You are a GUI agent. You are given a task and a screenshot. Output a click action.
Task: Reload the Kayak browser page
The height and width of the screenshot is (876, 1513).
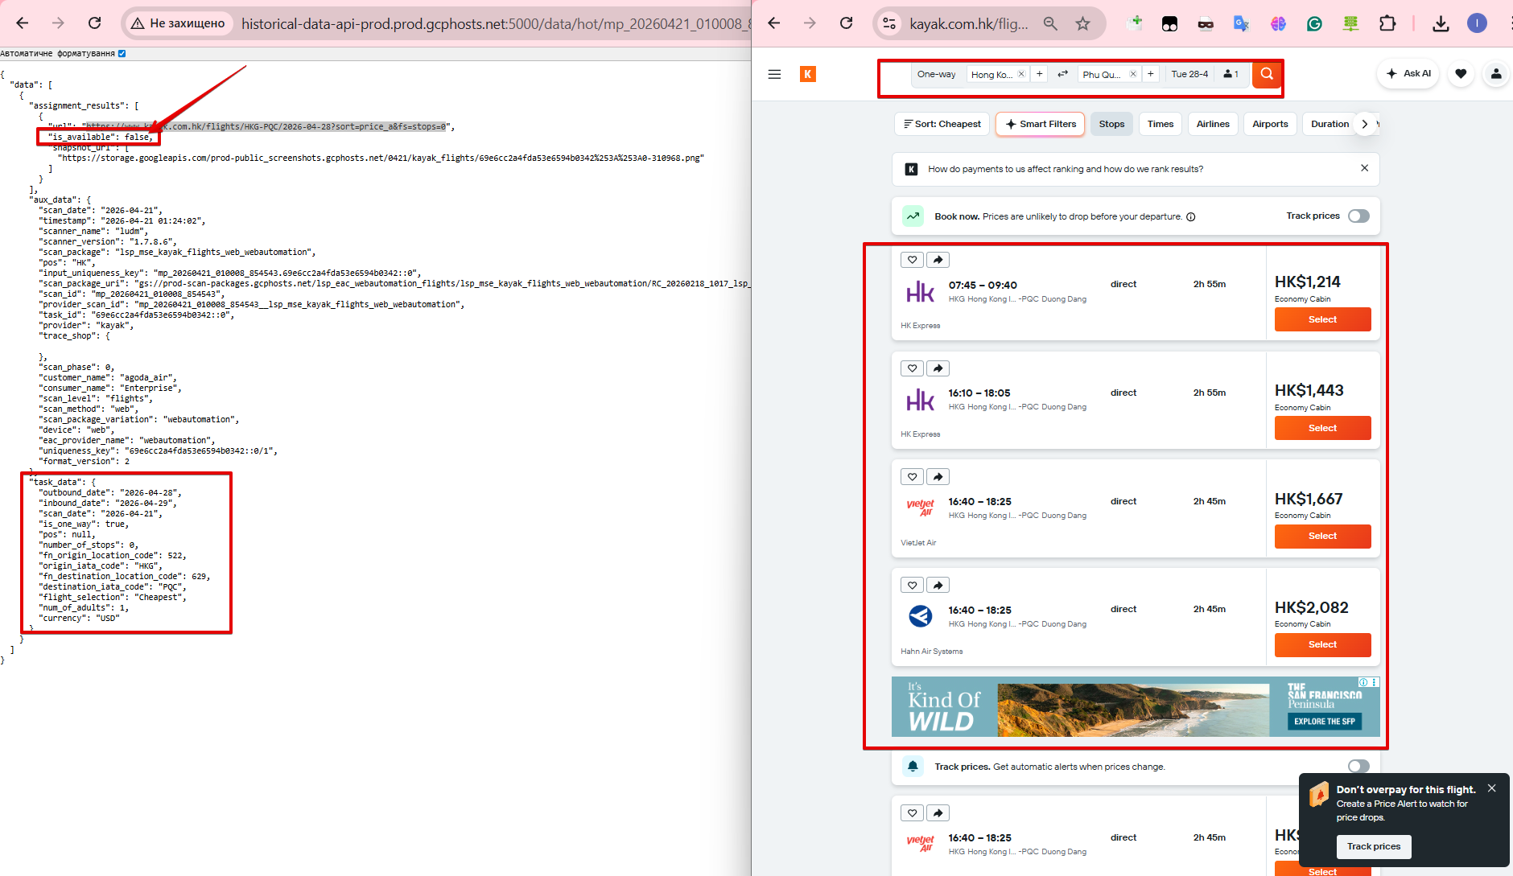pyautogui.click(x=846, y=23)
